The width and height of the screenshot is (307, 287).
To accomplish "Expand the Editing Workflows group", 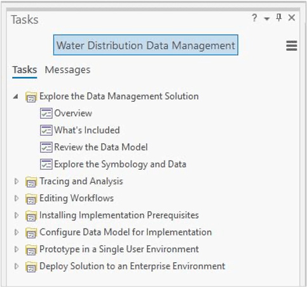I will point(17,198).
